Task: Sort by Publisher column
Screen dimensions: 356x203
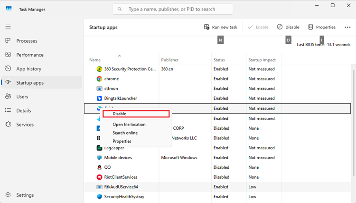Action: click(170, 60)
